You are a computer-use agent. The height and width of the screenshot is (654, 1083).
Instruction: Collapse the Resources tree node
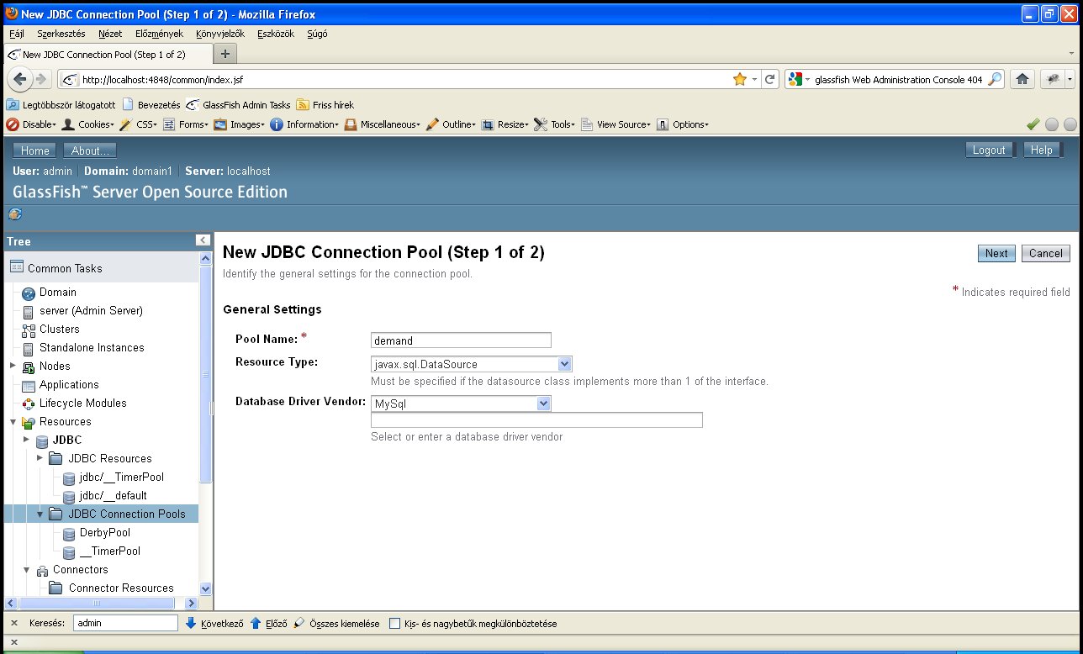click(13, 422)
